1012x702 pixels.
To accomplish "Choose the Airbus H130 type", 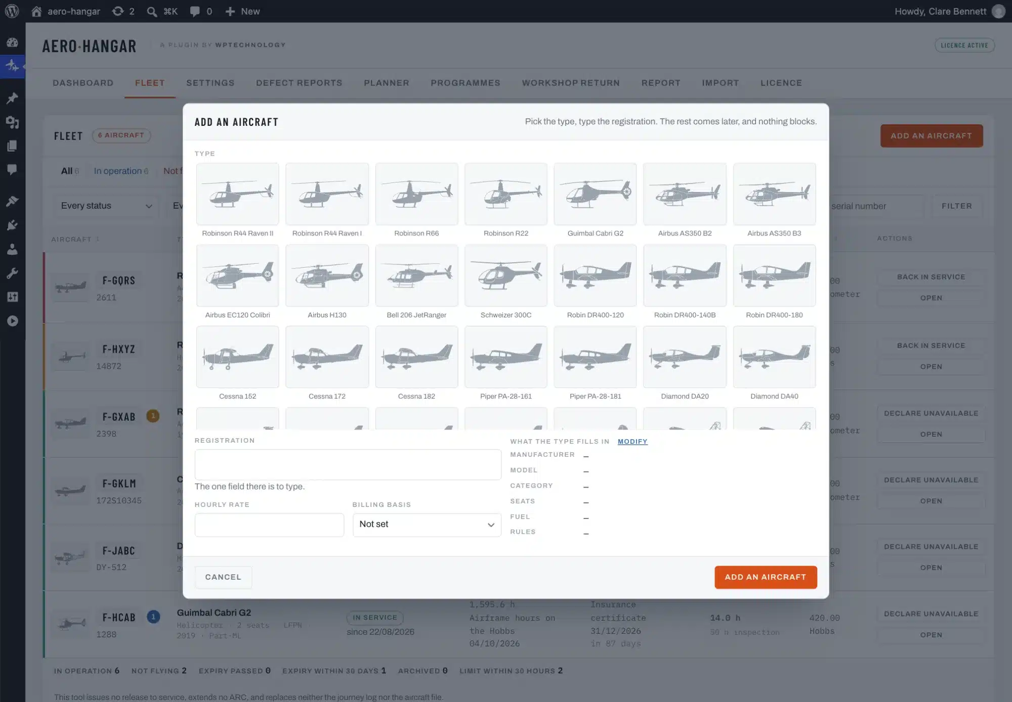I will coord(327,282).
